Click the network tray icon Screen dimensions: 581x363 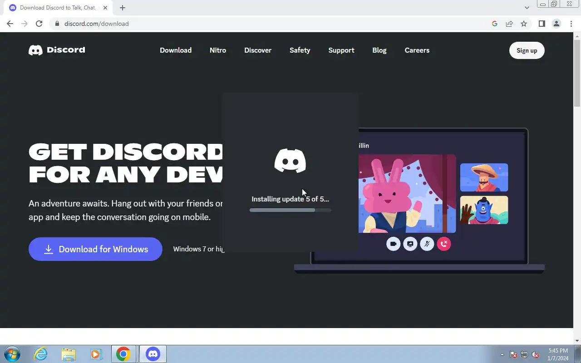524,354
